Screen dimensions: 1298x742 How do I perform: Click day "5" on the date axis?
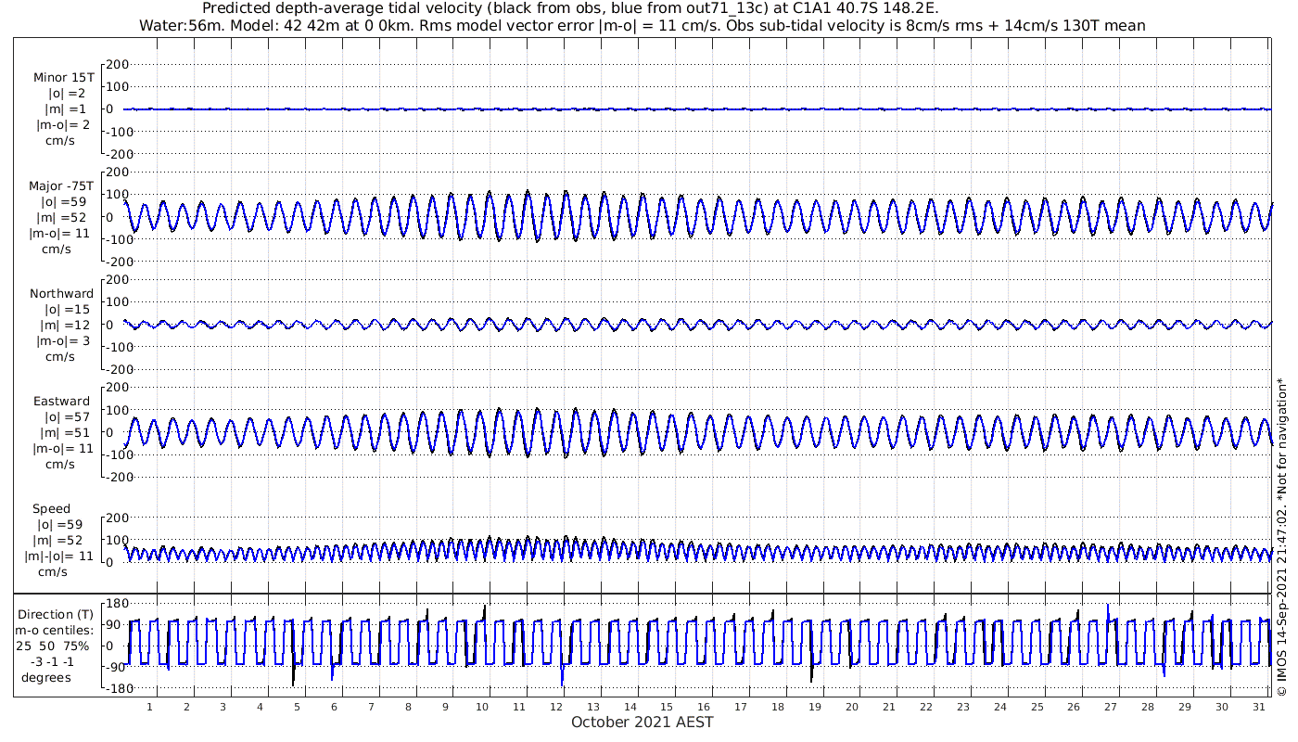pyautogui.click(x=297, y=707)
